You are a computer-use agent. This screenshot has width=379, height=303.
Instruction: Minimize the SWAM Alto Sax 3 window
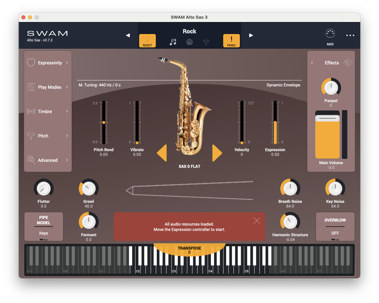(30, 17)
